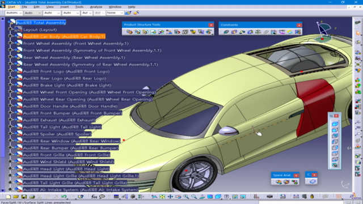
Task: Open the Analyze menu
Action: pos(96,7)
